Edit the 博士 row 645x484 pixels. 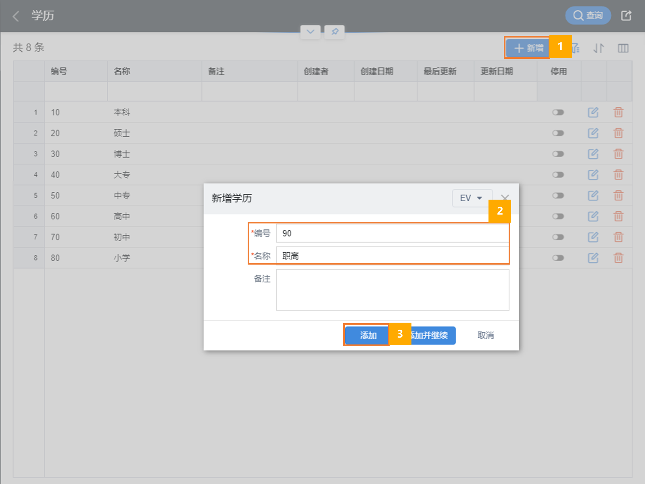593,154
